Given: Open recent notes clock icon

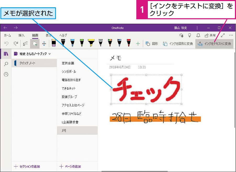Looking at the screenshot, I should (6, 74).
